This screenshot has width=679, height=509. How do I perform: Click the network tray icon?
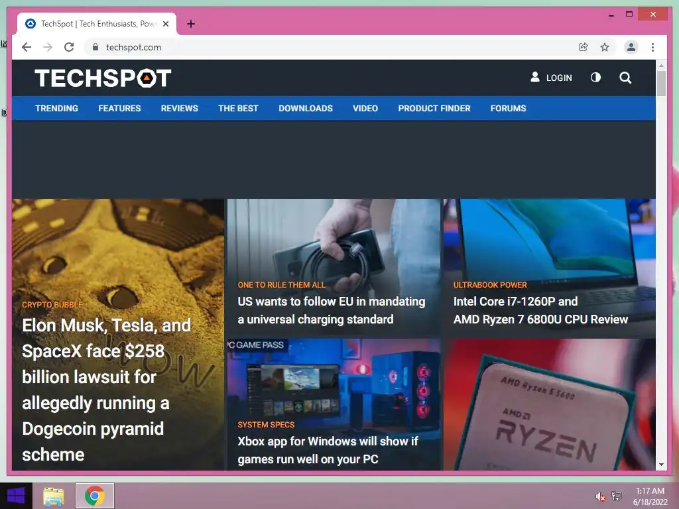[x=617, y=496]
